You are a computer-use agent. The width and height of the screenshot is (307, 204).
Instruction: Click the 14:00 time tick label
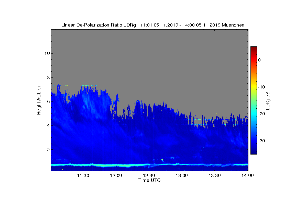click(x=248, y=175)
